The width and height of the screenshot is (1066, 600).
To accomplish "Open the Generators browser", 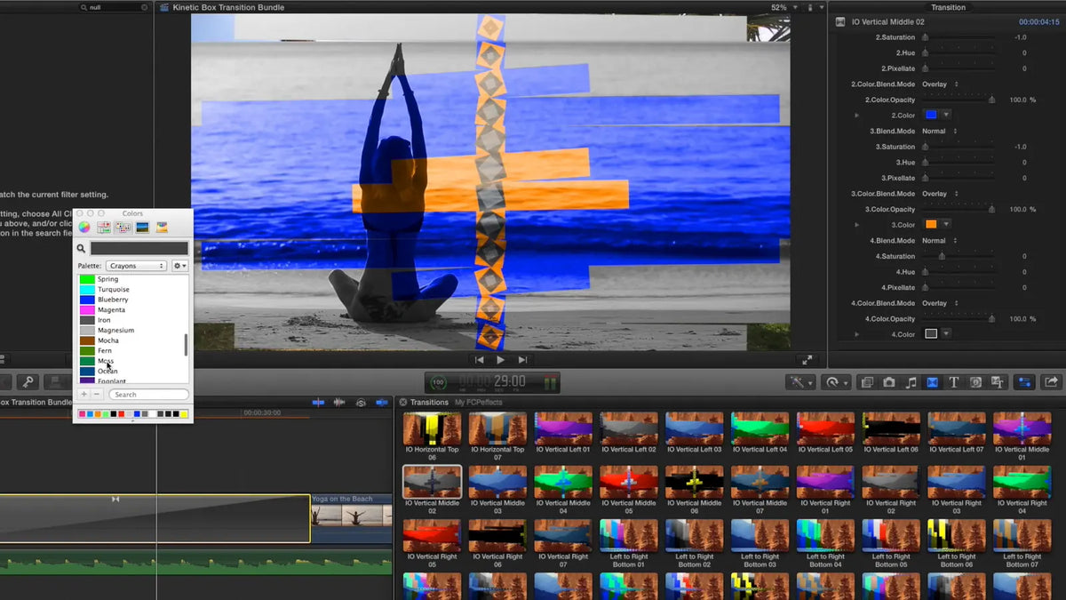I will (x=975, y=382).
